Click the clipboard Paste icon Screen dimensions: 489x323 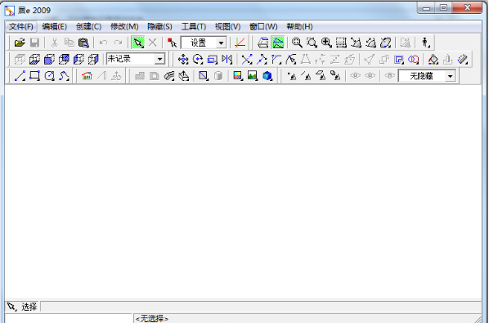point(83,43)
